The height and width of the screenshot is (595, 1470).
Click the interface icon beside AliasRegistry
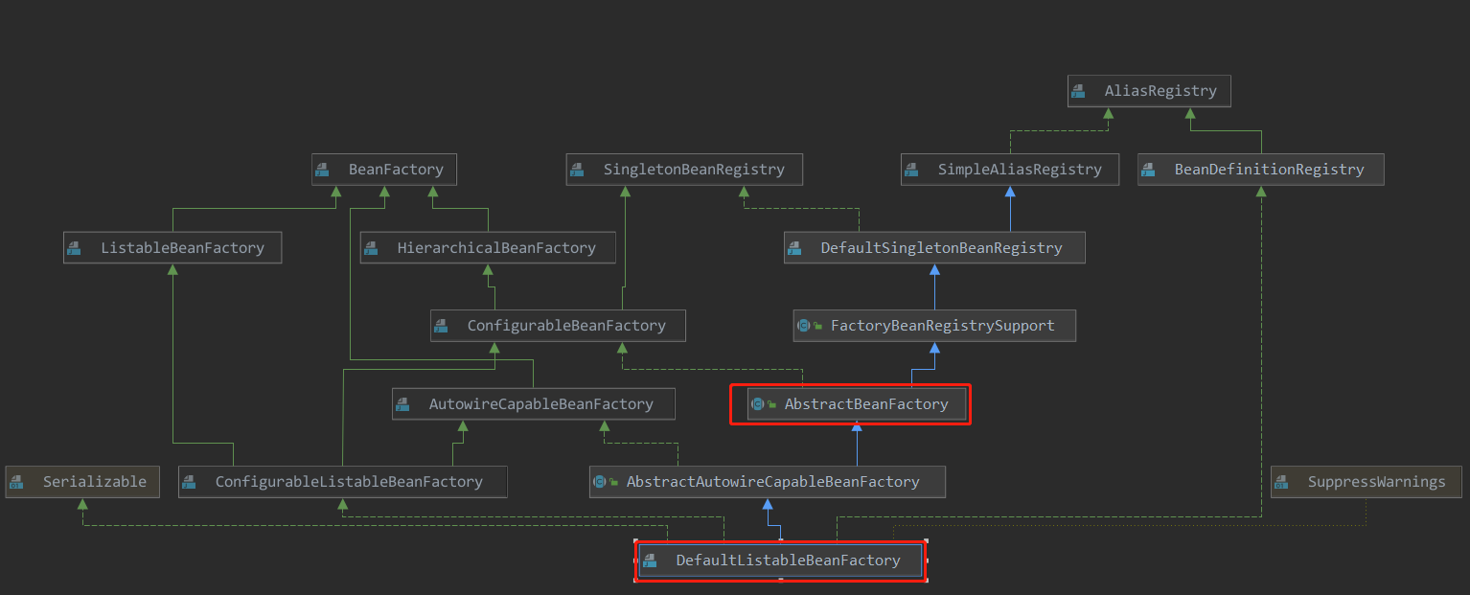tap(1079, 91)
